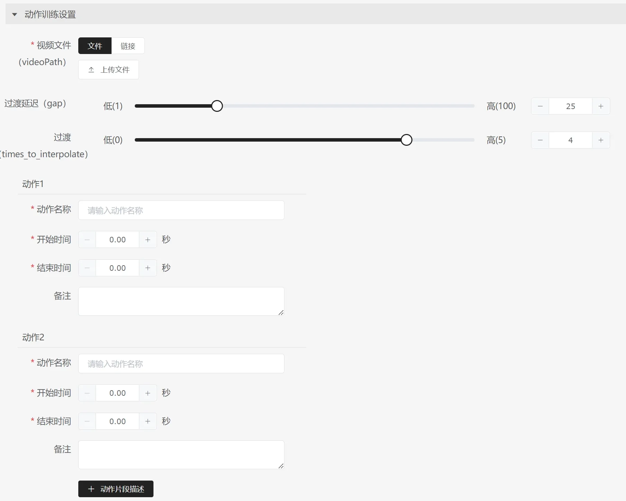The width and height of the screenshot is (626, 501).
Task: Focus the 动作1 动作名称 input field
Action: coord(181,211)
